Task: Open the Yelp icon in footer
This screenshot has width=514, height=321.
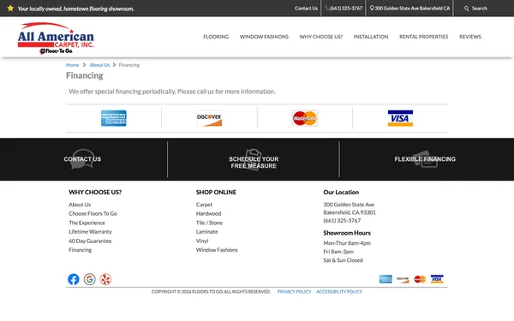Action: [x=105, y=279]
